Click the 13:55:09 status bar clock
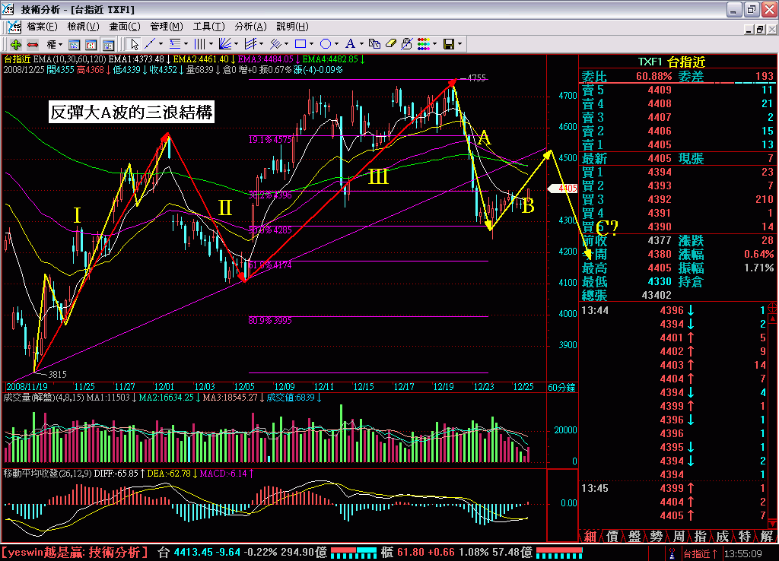779x561 pixels. [742, 553]
